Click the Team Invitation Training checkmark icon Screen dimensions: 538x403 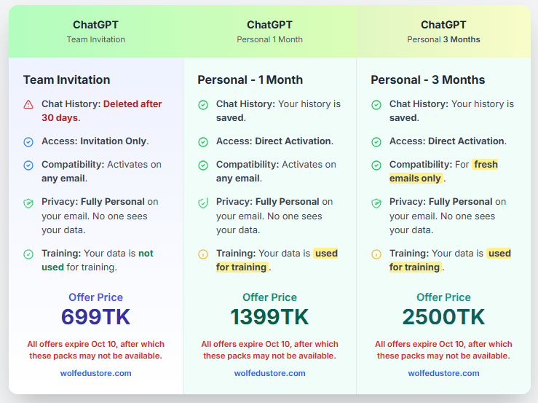[28, 254]
